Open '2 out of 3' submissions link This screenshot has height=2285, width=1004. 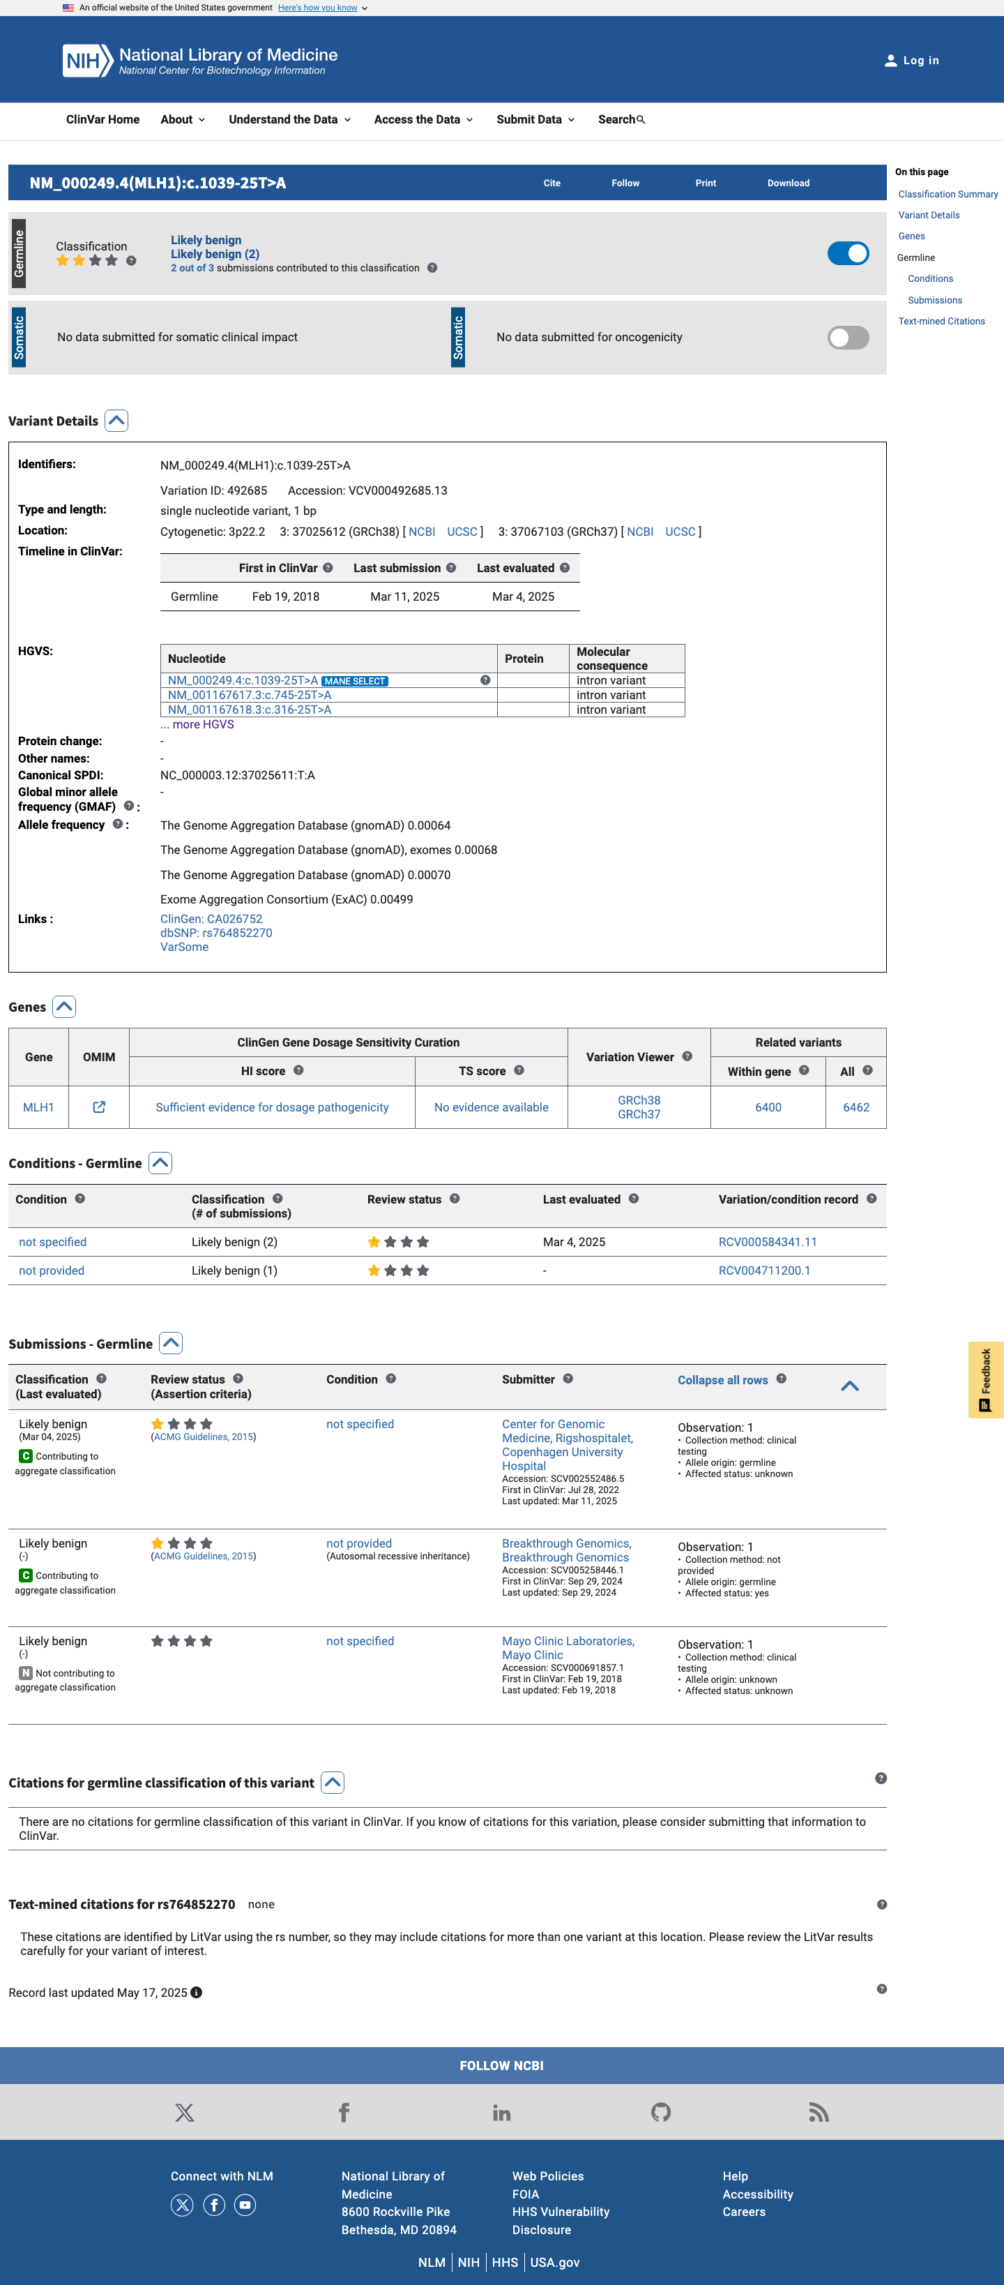[x=192, y=268]
